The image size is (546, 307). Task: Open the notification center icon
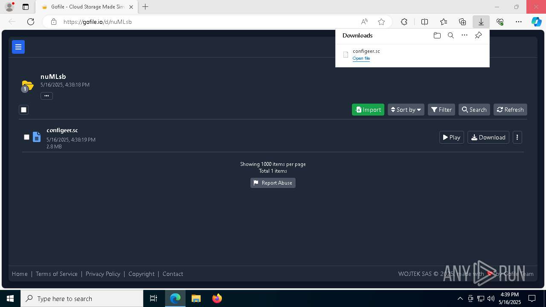[x=532, y=298]
